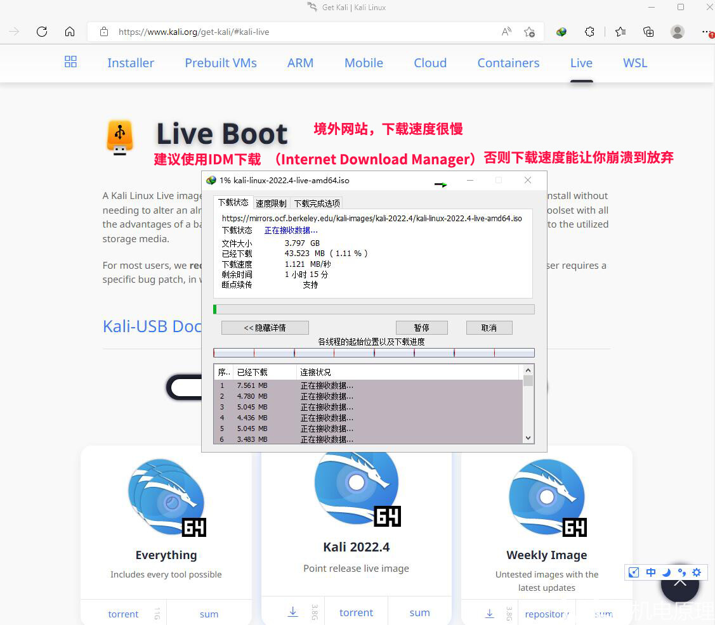
Task: Refresh the Kali download page
Action: (42, 32)
